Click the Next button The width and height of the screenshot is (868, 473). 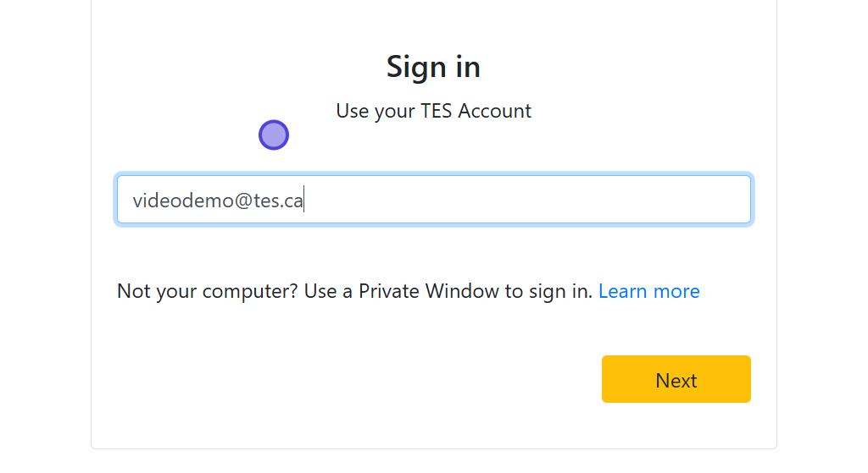click(676, 380)
